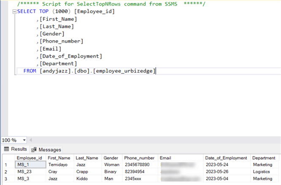Select row number 1 header
This screenshot has width=281, height=185.
(8, 165)
